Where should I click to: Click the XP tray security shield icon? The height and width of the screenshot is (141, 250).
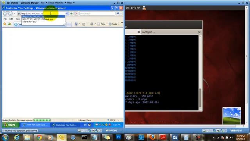click(106, 125)
